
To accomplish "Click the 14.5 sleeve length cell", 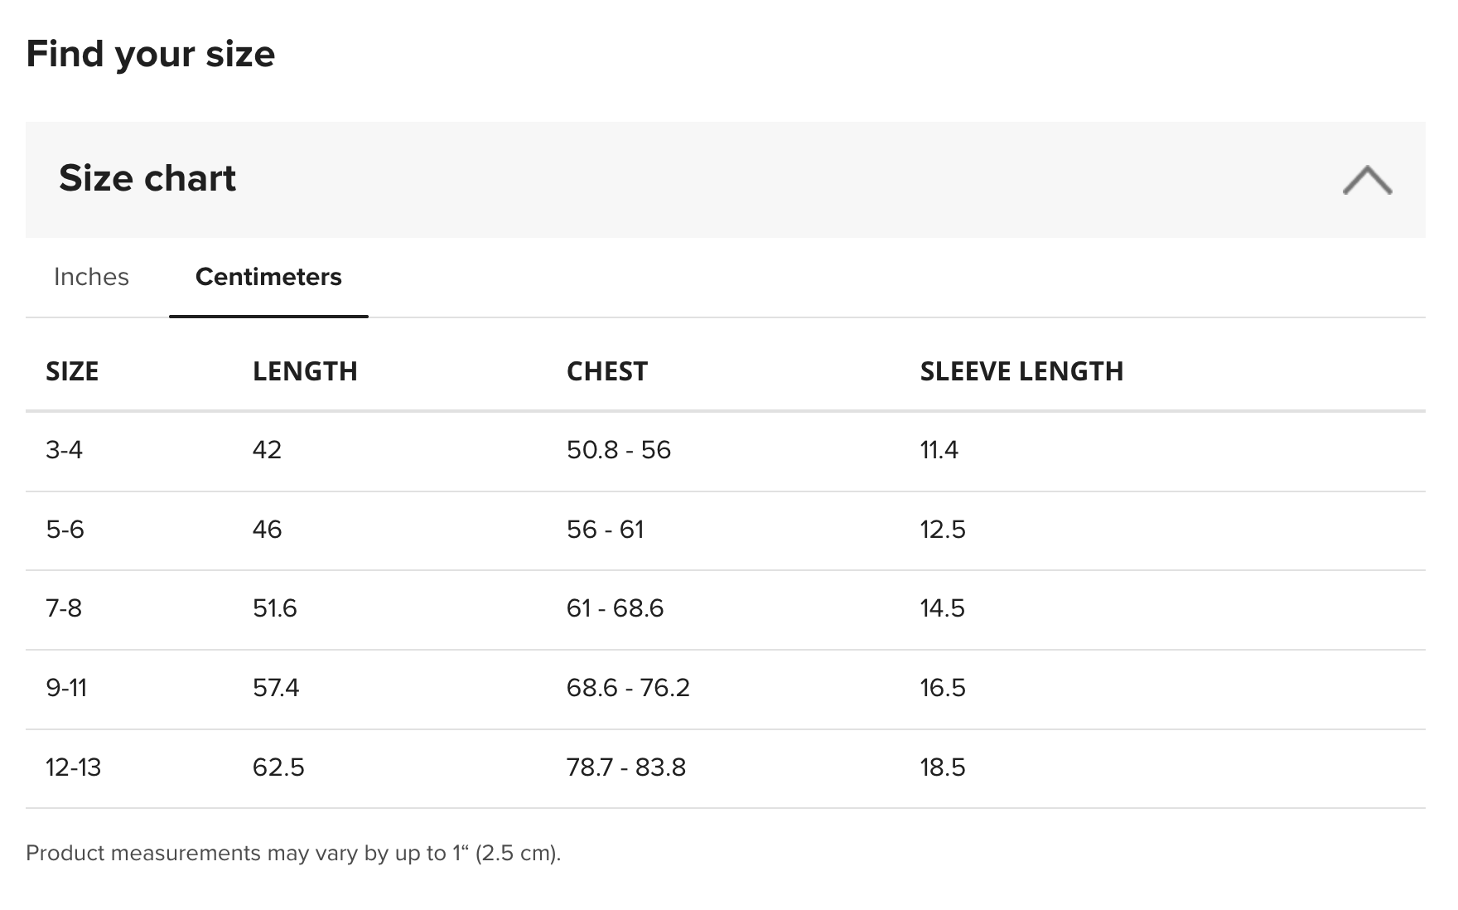I will click(x=943, y=608).
